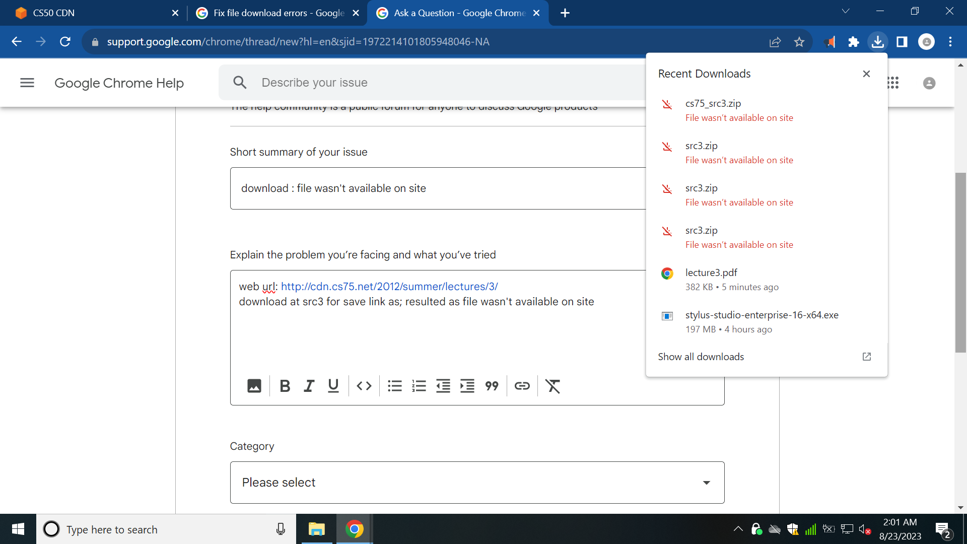Scroll down in the downloads panel
967x544 pixels.
pyautogui.click(x=700, y=356)
